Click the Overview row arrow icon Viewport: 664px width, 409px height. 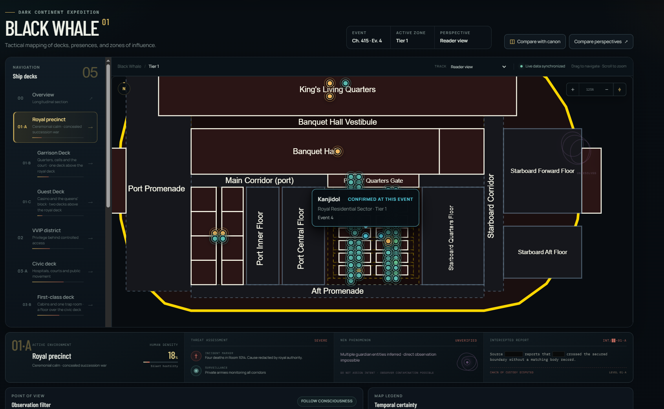[91, 98]
